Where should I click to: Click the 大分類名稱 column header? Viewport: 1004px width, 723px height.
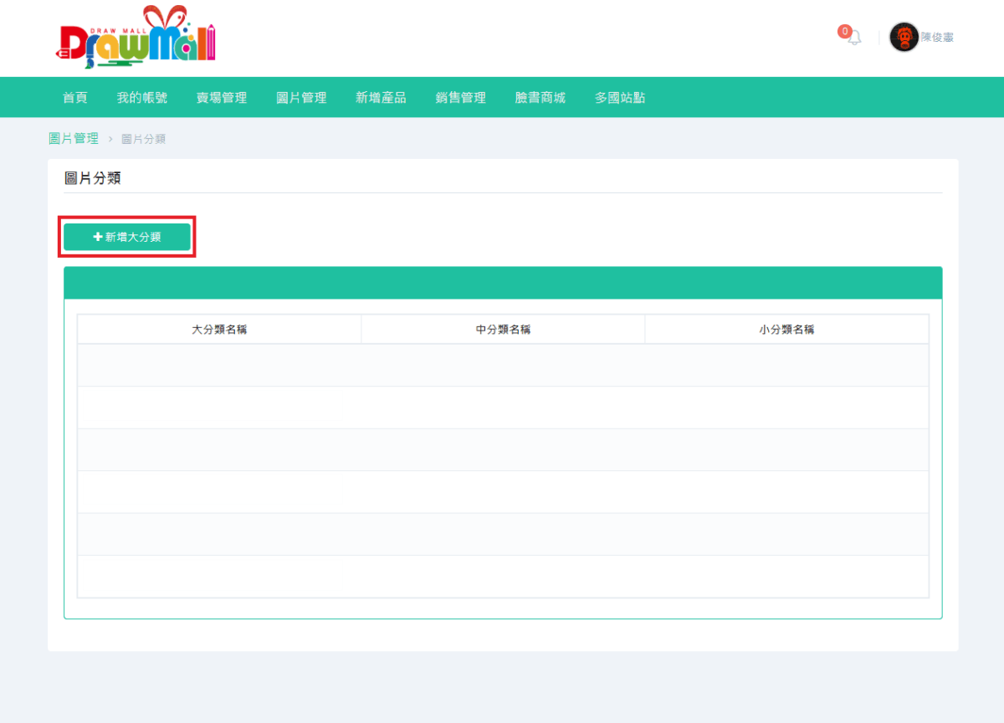219,330
